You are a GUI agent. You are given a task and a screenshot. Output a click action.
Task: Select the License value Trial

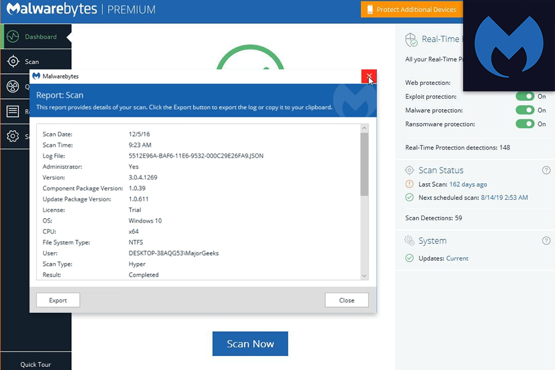(135, 210)
